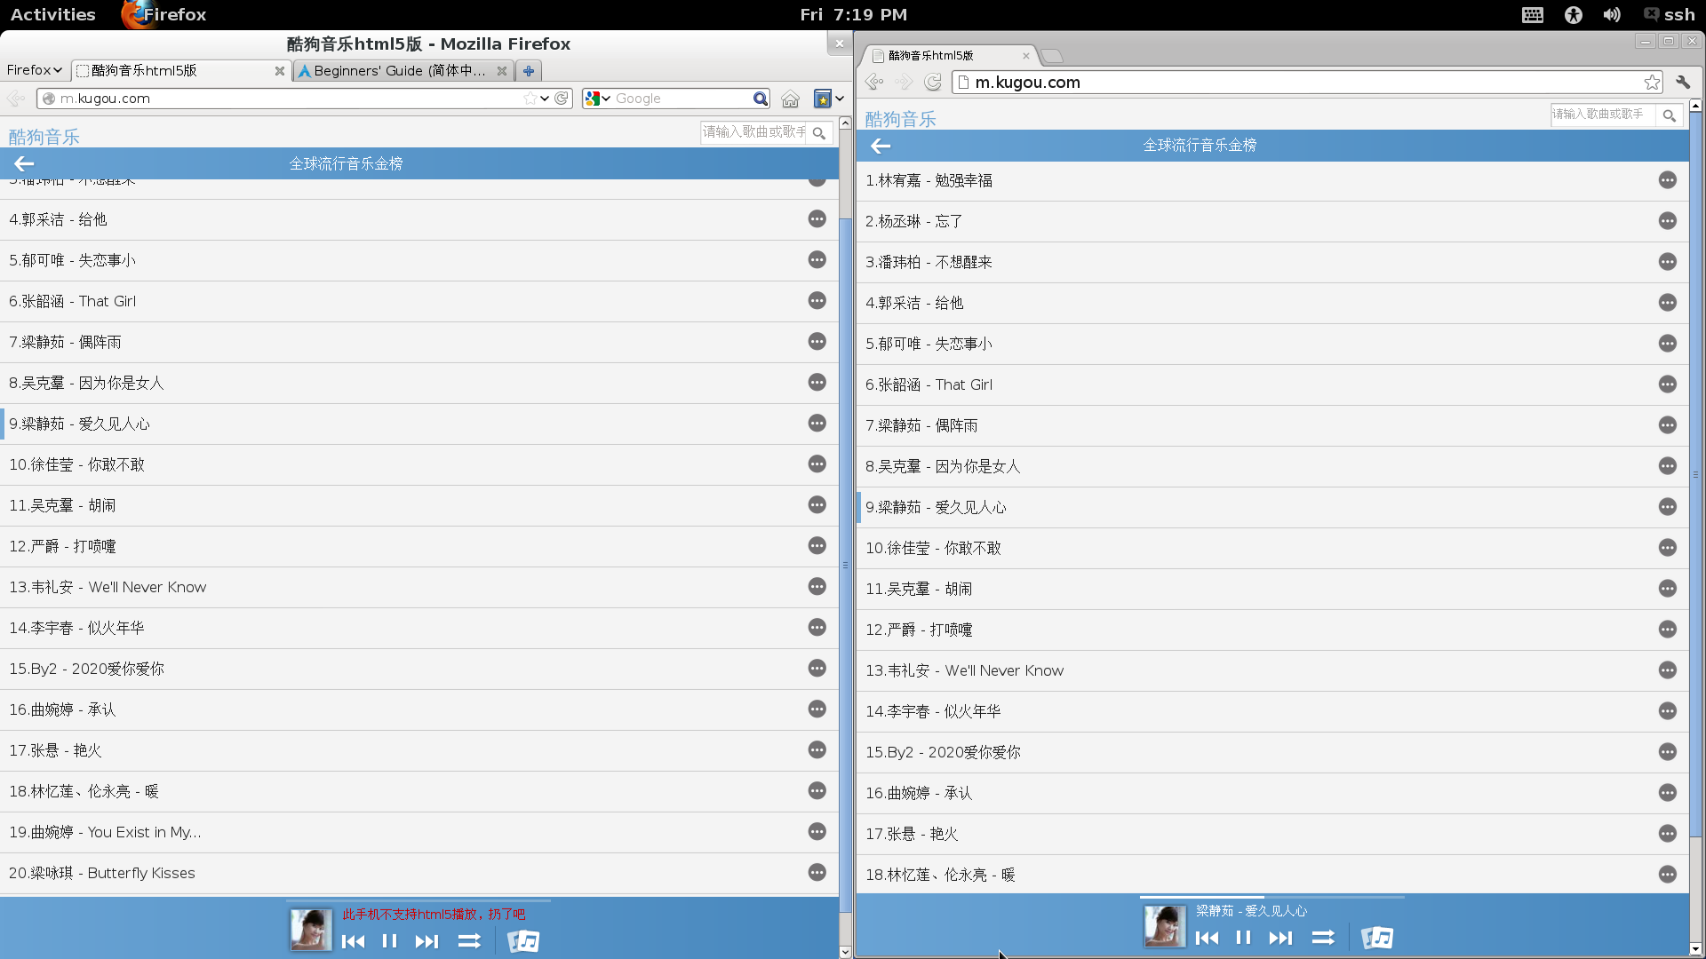Click back arrow in right window's blue header
This screenshot has height=959, width=1706.
click(881, 146)
